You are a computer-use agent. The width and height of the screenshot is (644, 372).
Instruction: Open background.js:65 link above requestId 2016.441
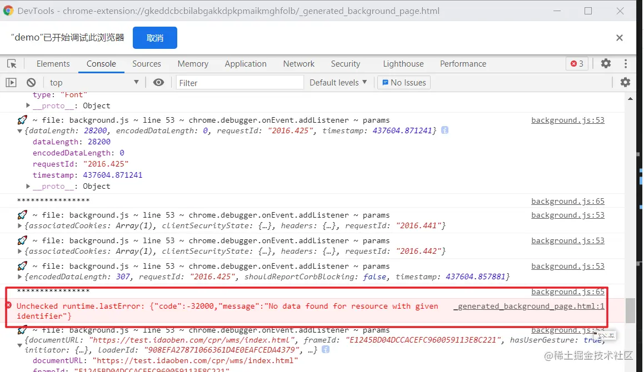pyautogui.click(x=568, y=201)
